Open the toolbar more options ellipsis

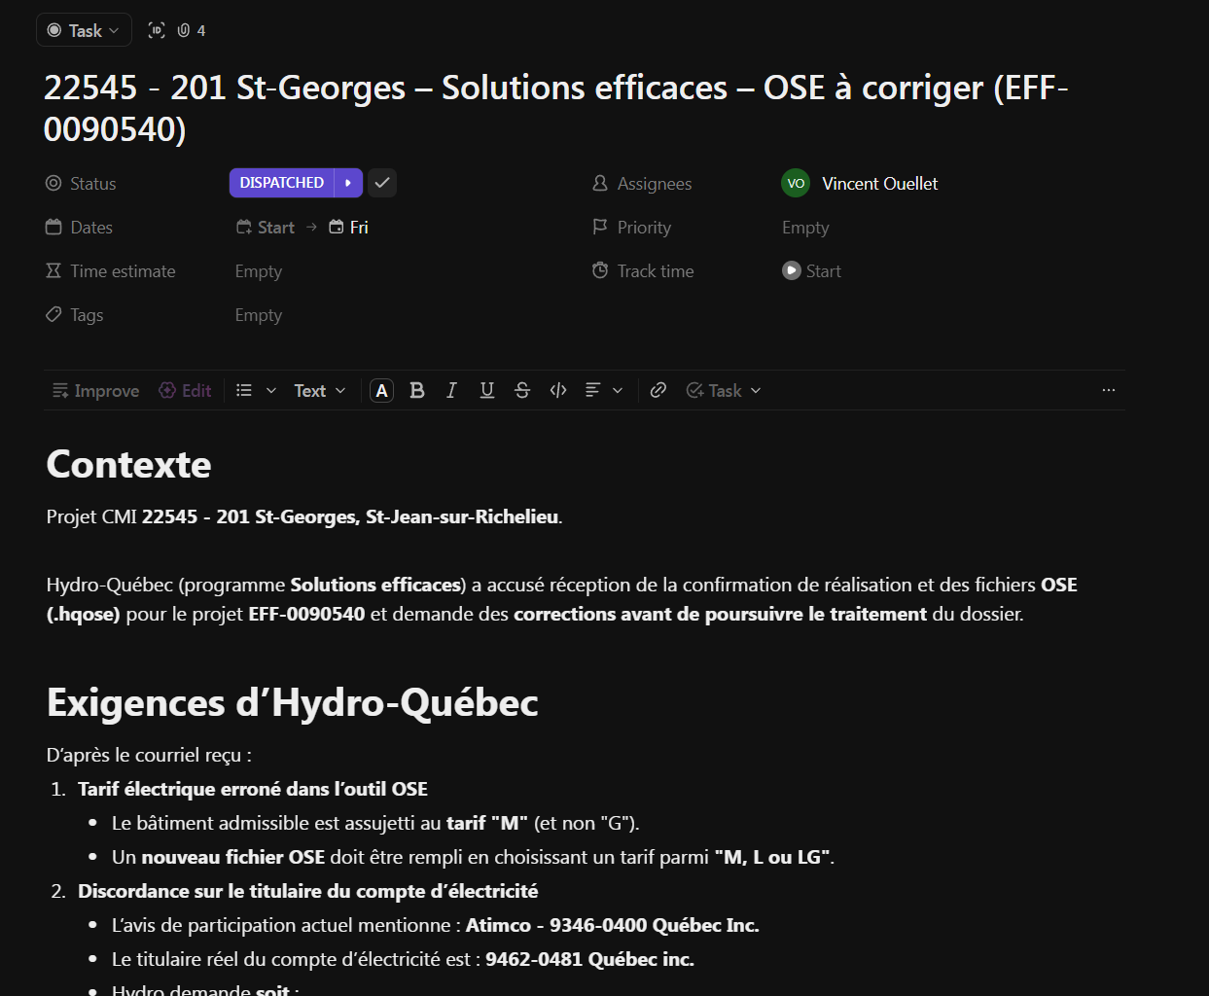point(1108,390)
